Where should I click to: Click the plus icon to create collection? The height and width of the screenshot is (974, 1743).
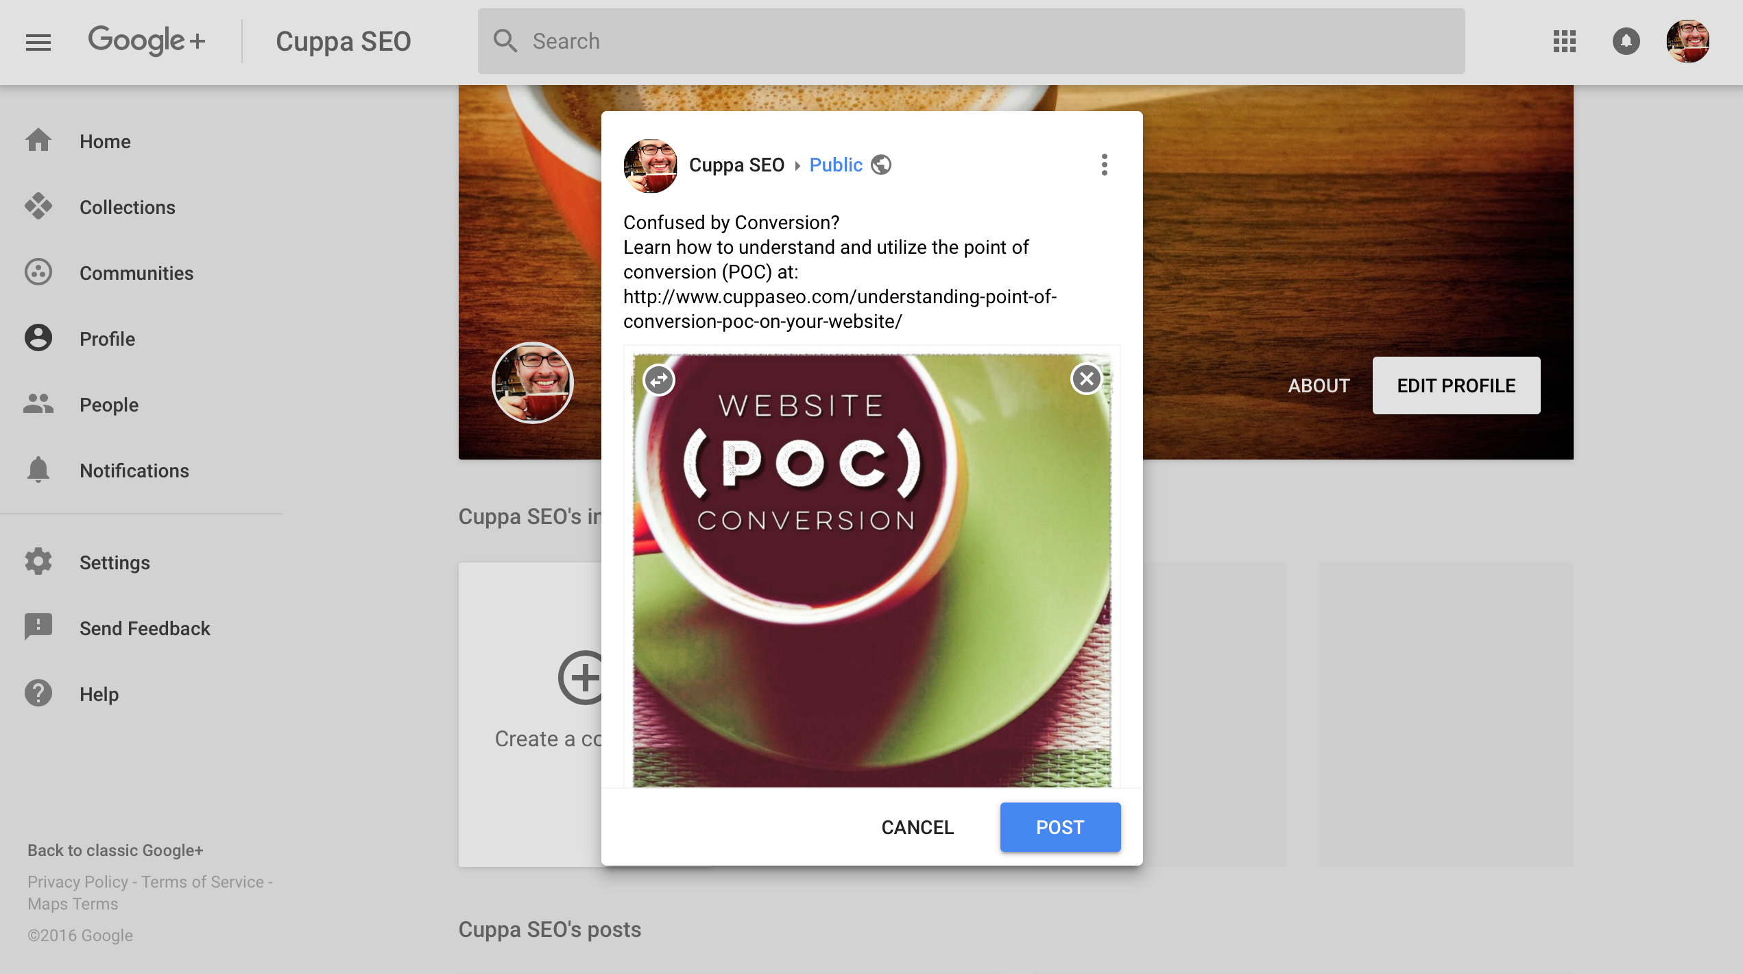581,678
